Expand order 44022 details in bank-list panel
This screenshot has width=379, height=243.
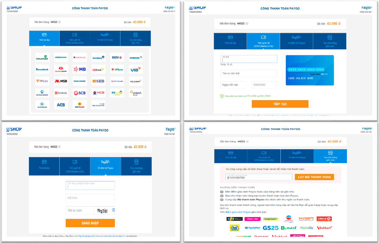click(60, 22)
